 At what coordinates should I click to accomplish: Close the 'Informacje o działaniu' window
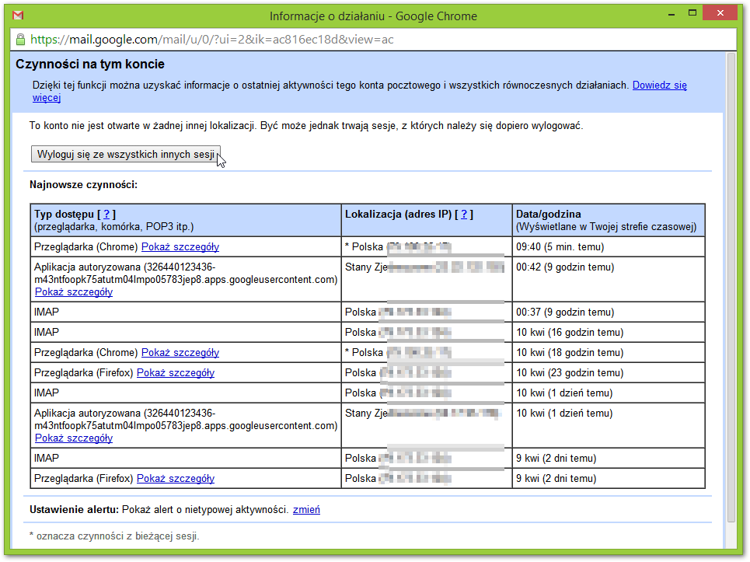tap(720, 13)
